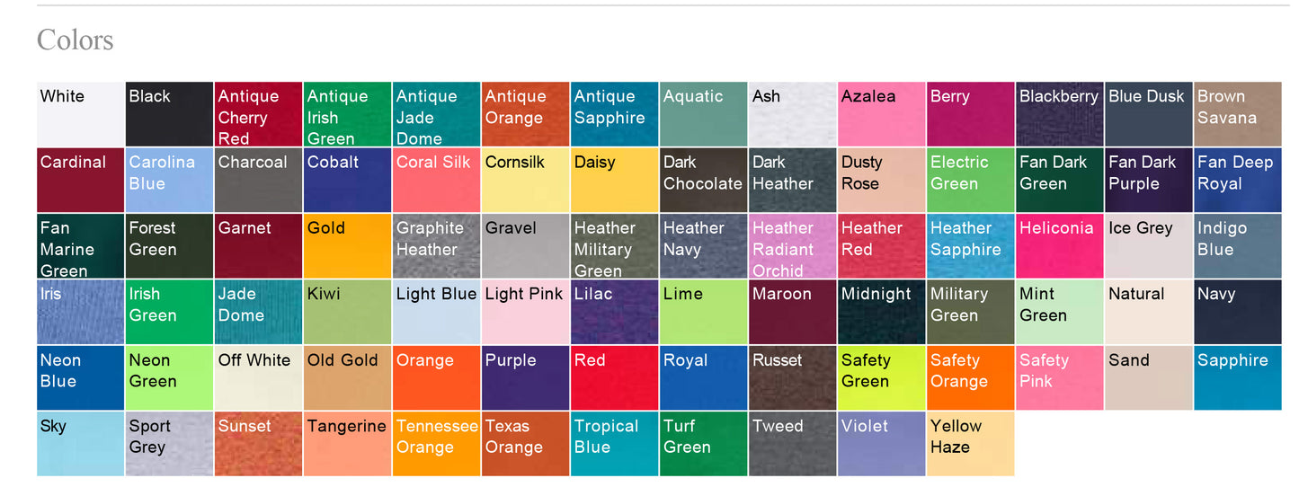Select the plain White color swatch
The width and height of the screenshot is (1299, 487).
tap(81, 114)
